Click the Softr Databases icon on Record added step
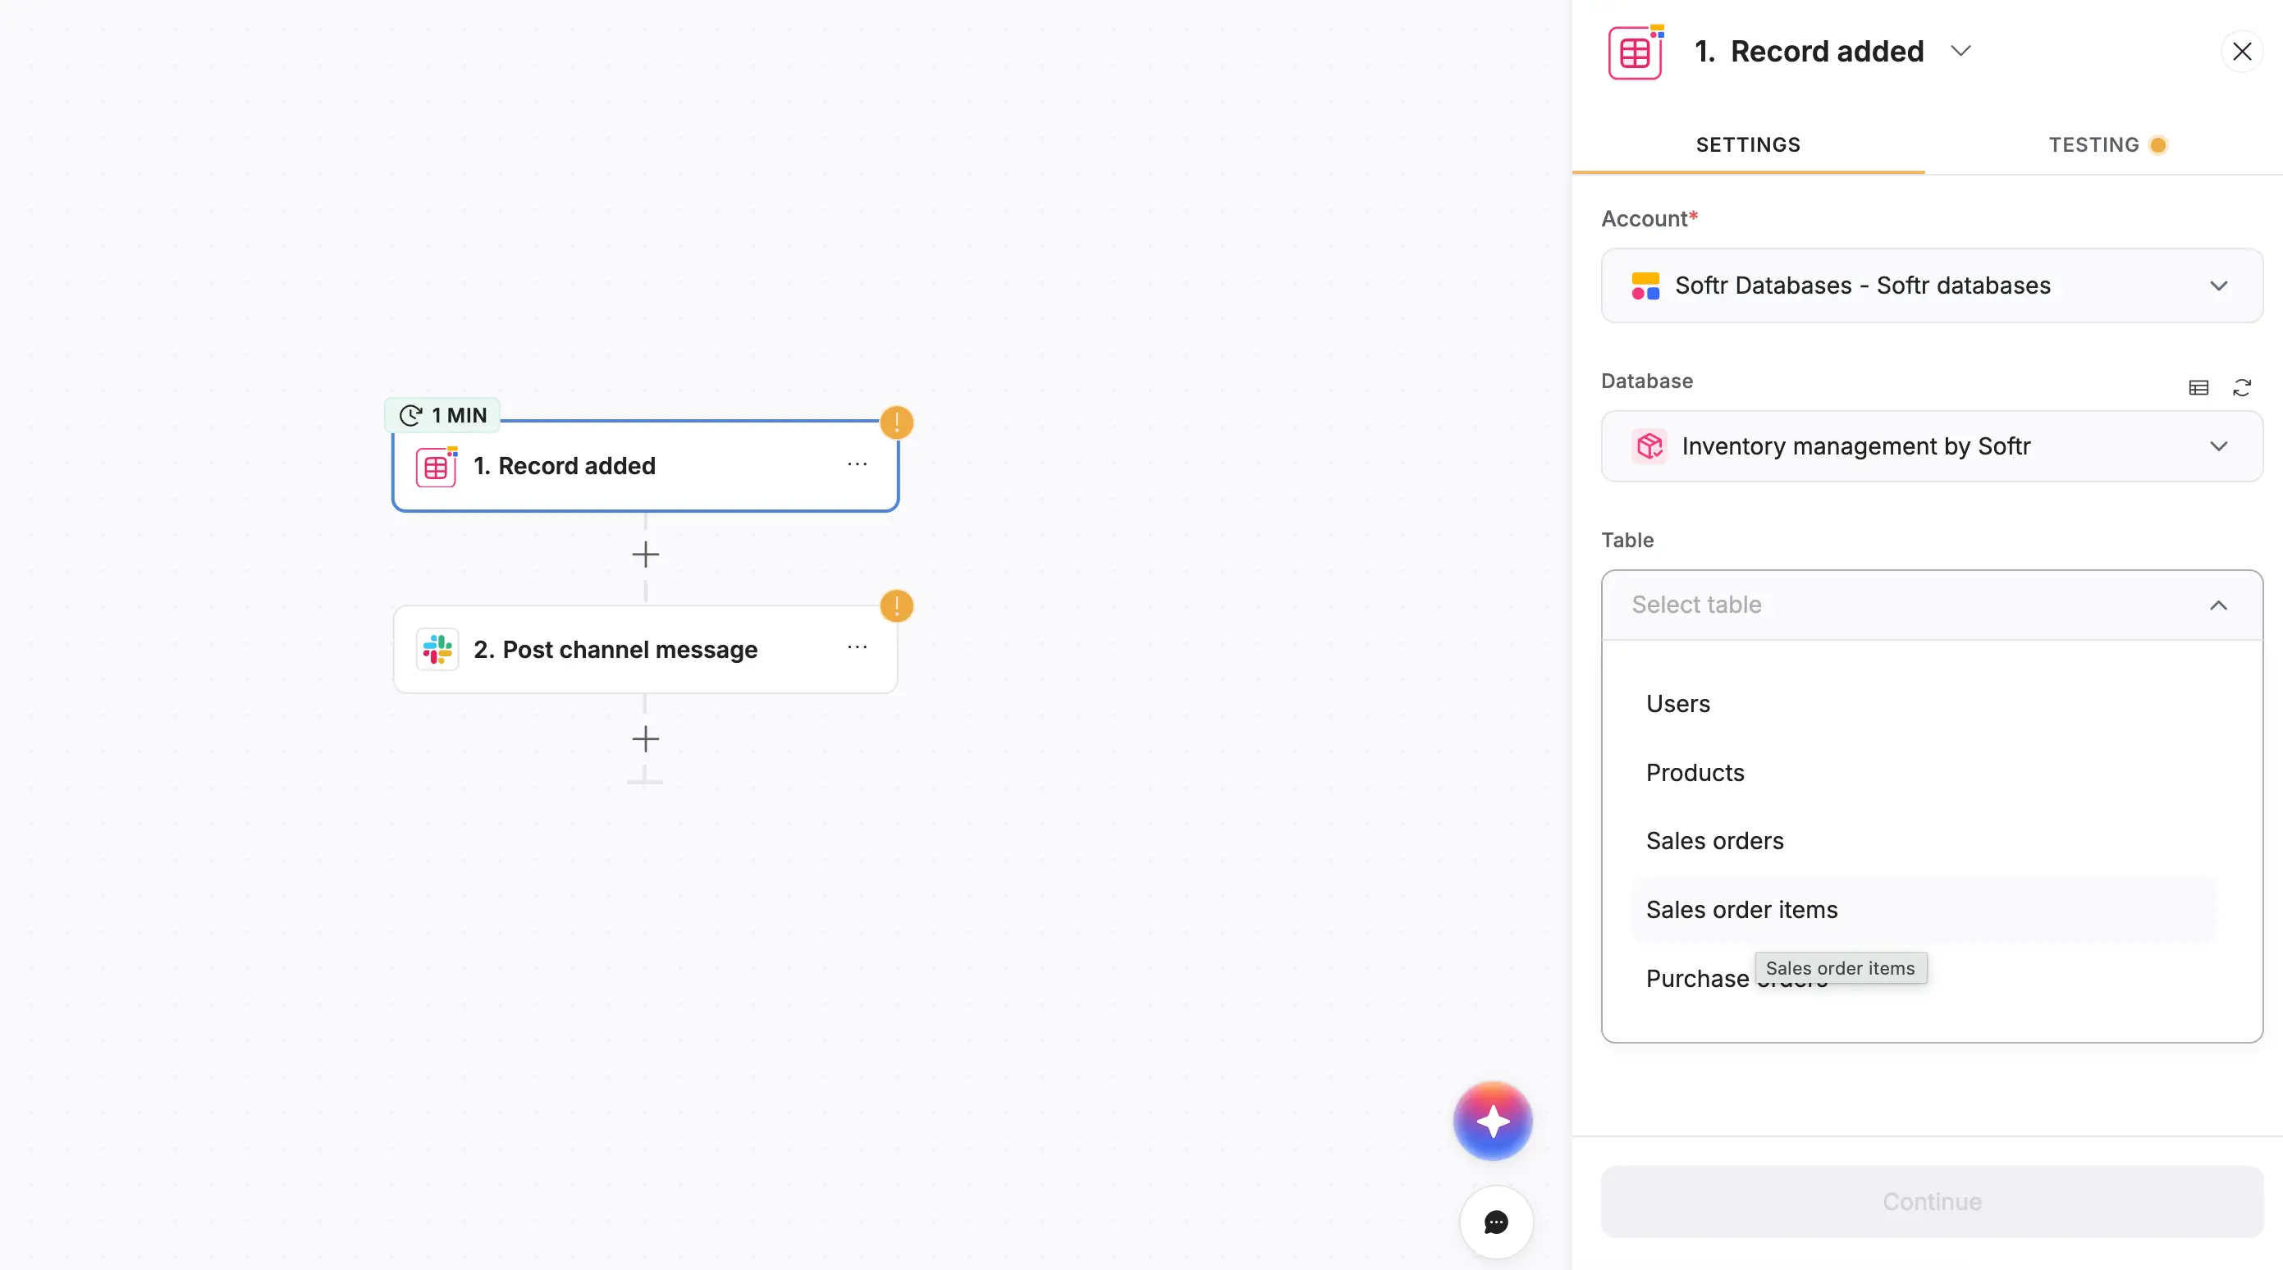This screenshot has width=2283, height=1270. tap(435, 465)
